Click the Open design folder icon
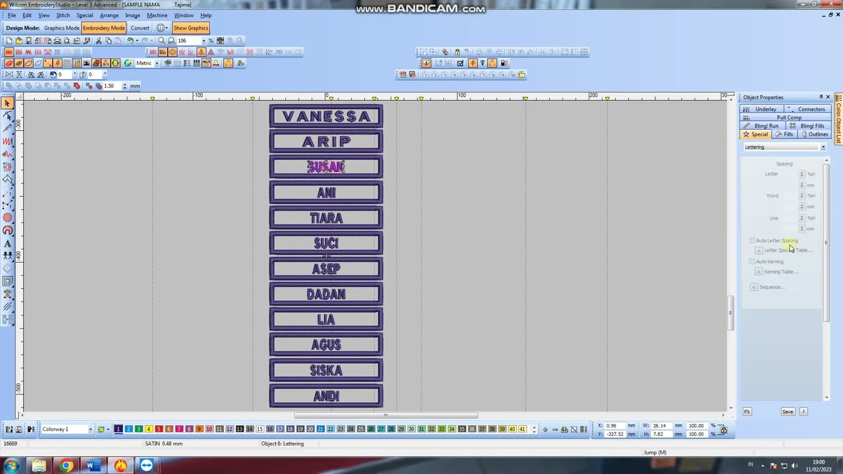 pos(18,41)
